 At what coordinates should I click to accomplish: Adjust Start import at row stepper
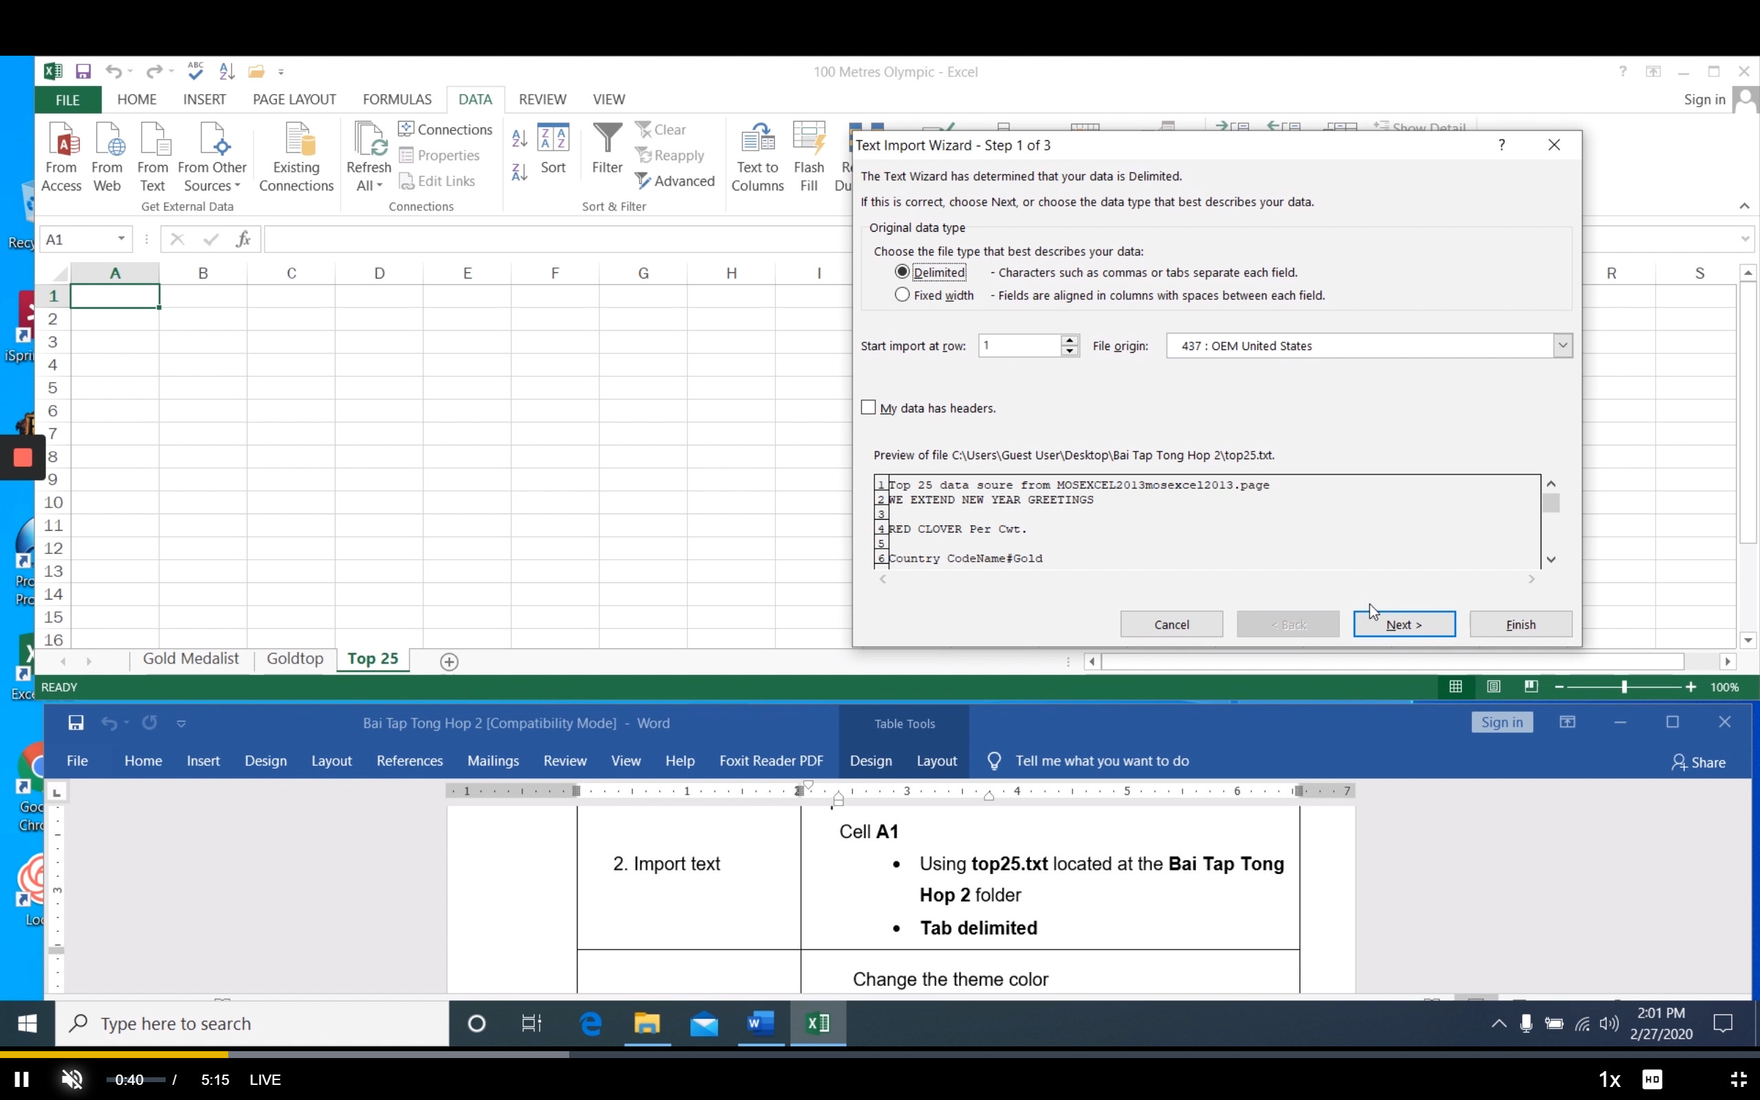click(x=1070, y=344)
